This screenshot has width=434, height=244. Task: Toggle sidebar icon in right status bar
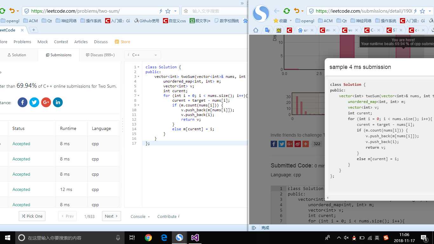[x=254, y=228]
